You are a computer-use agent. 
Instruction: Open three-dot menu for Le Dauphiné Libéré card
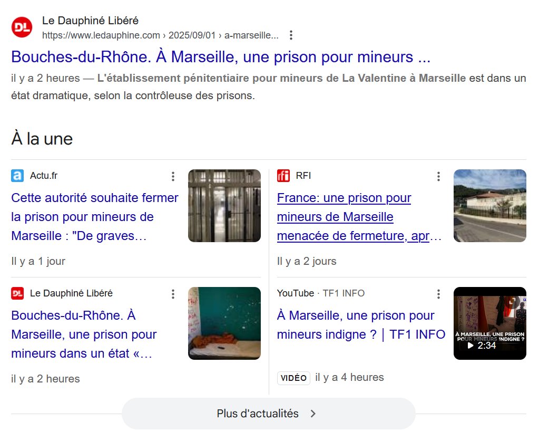tap(173, 294)
